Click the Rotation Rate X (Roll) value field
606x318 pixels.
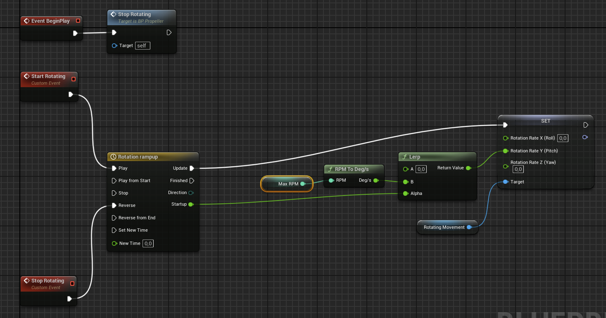(563, 138)
